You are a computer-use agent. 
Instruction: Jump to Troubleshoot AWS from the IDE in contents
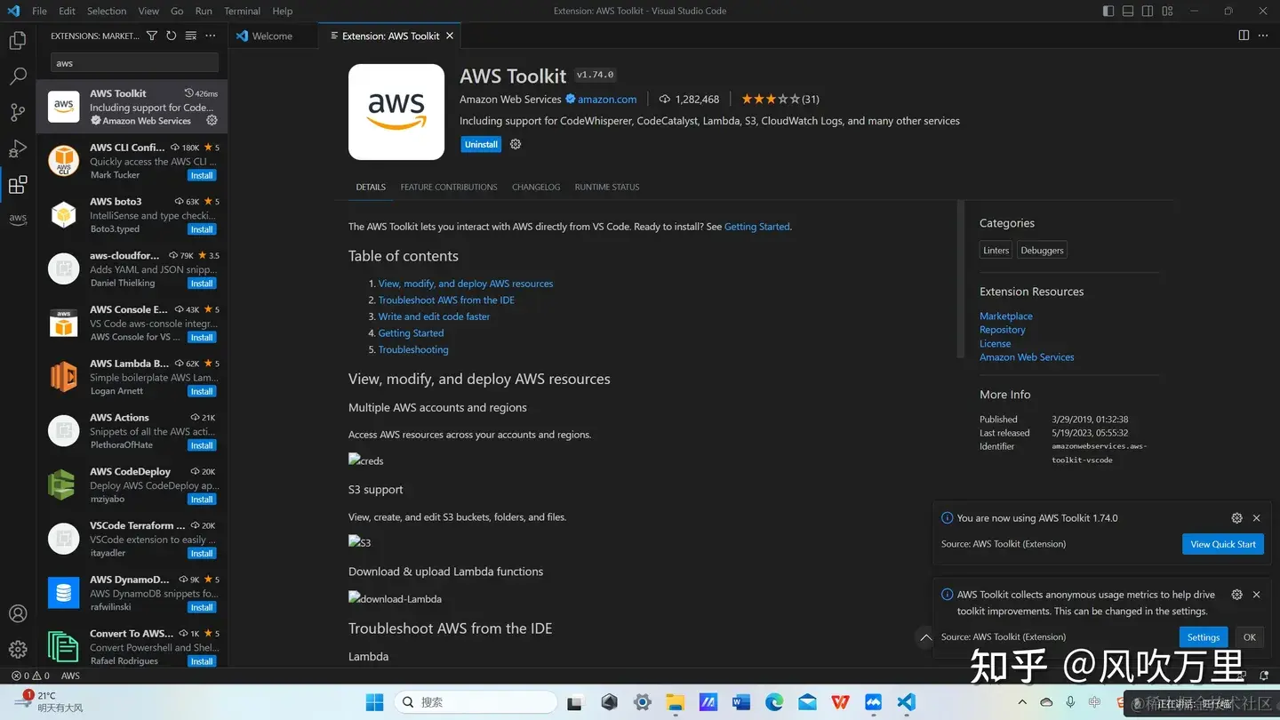446,300
